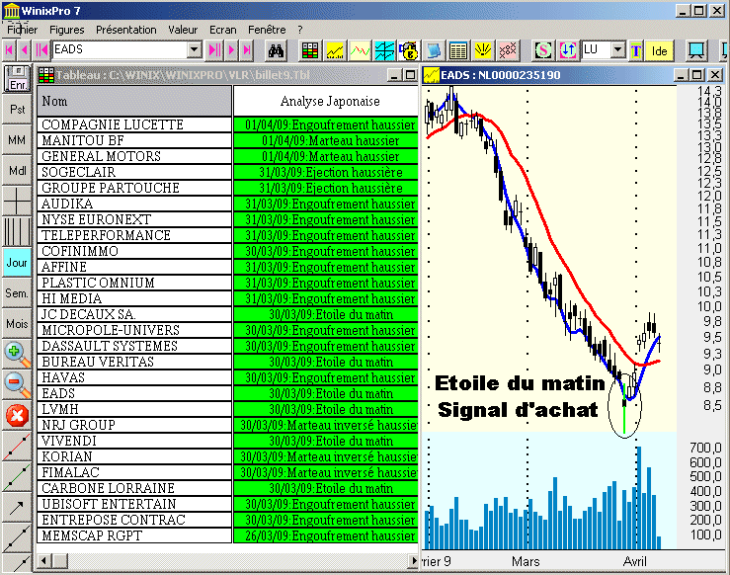Open the Figures menu
Screen dimensions: 730x575
(x=66, y=30)
